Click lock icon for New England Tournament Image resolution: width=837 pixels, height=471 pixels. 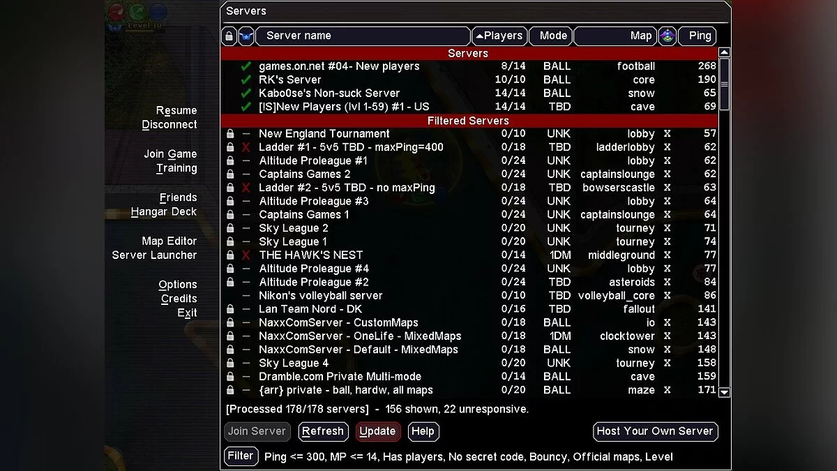229,134
